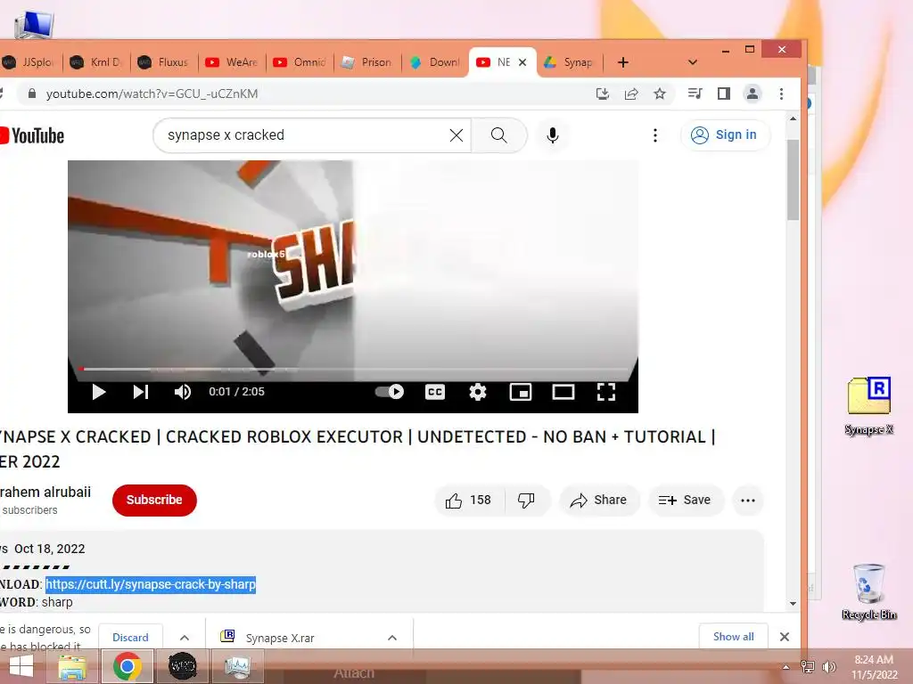The height and width of the screenshot is (684, 913).
Task: Like the video with 158 likes
Action: [x=469, y=501]
